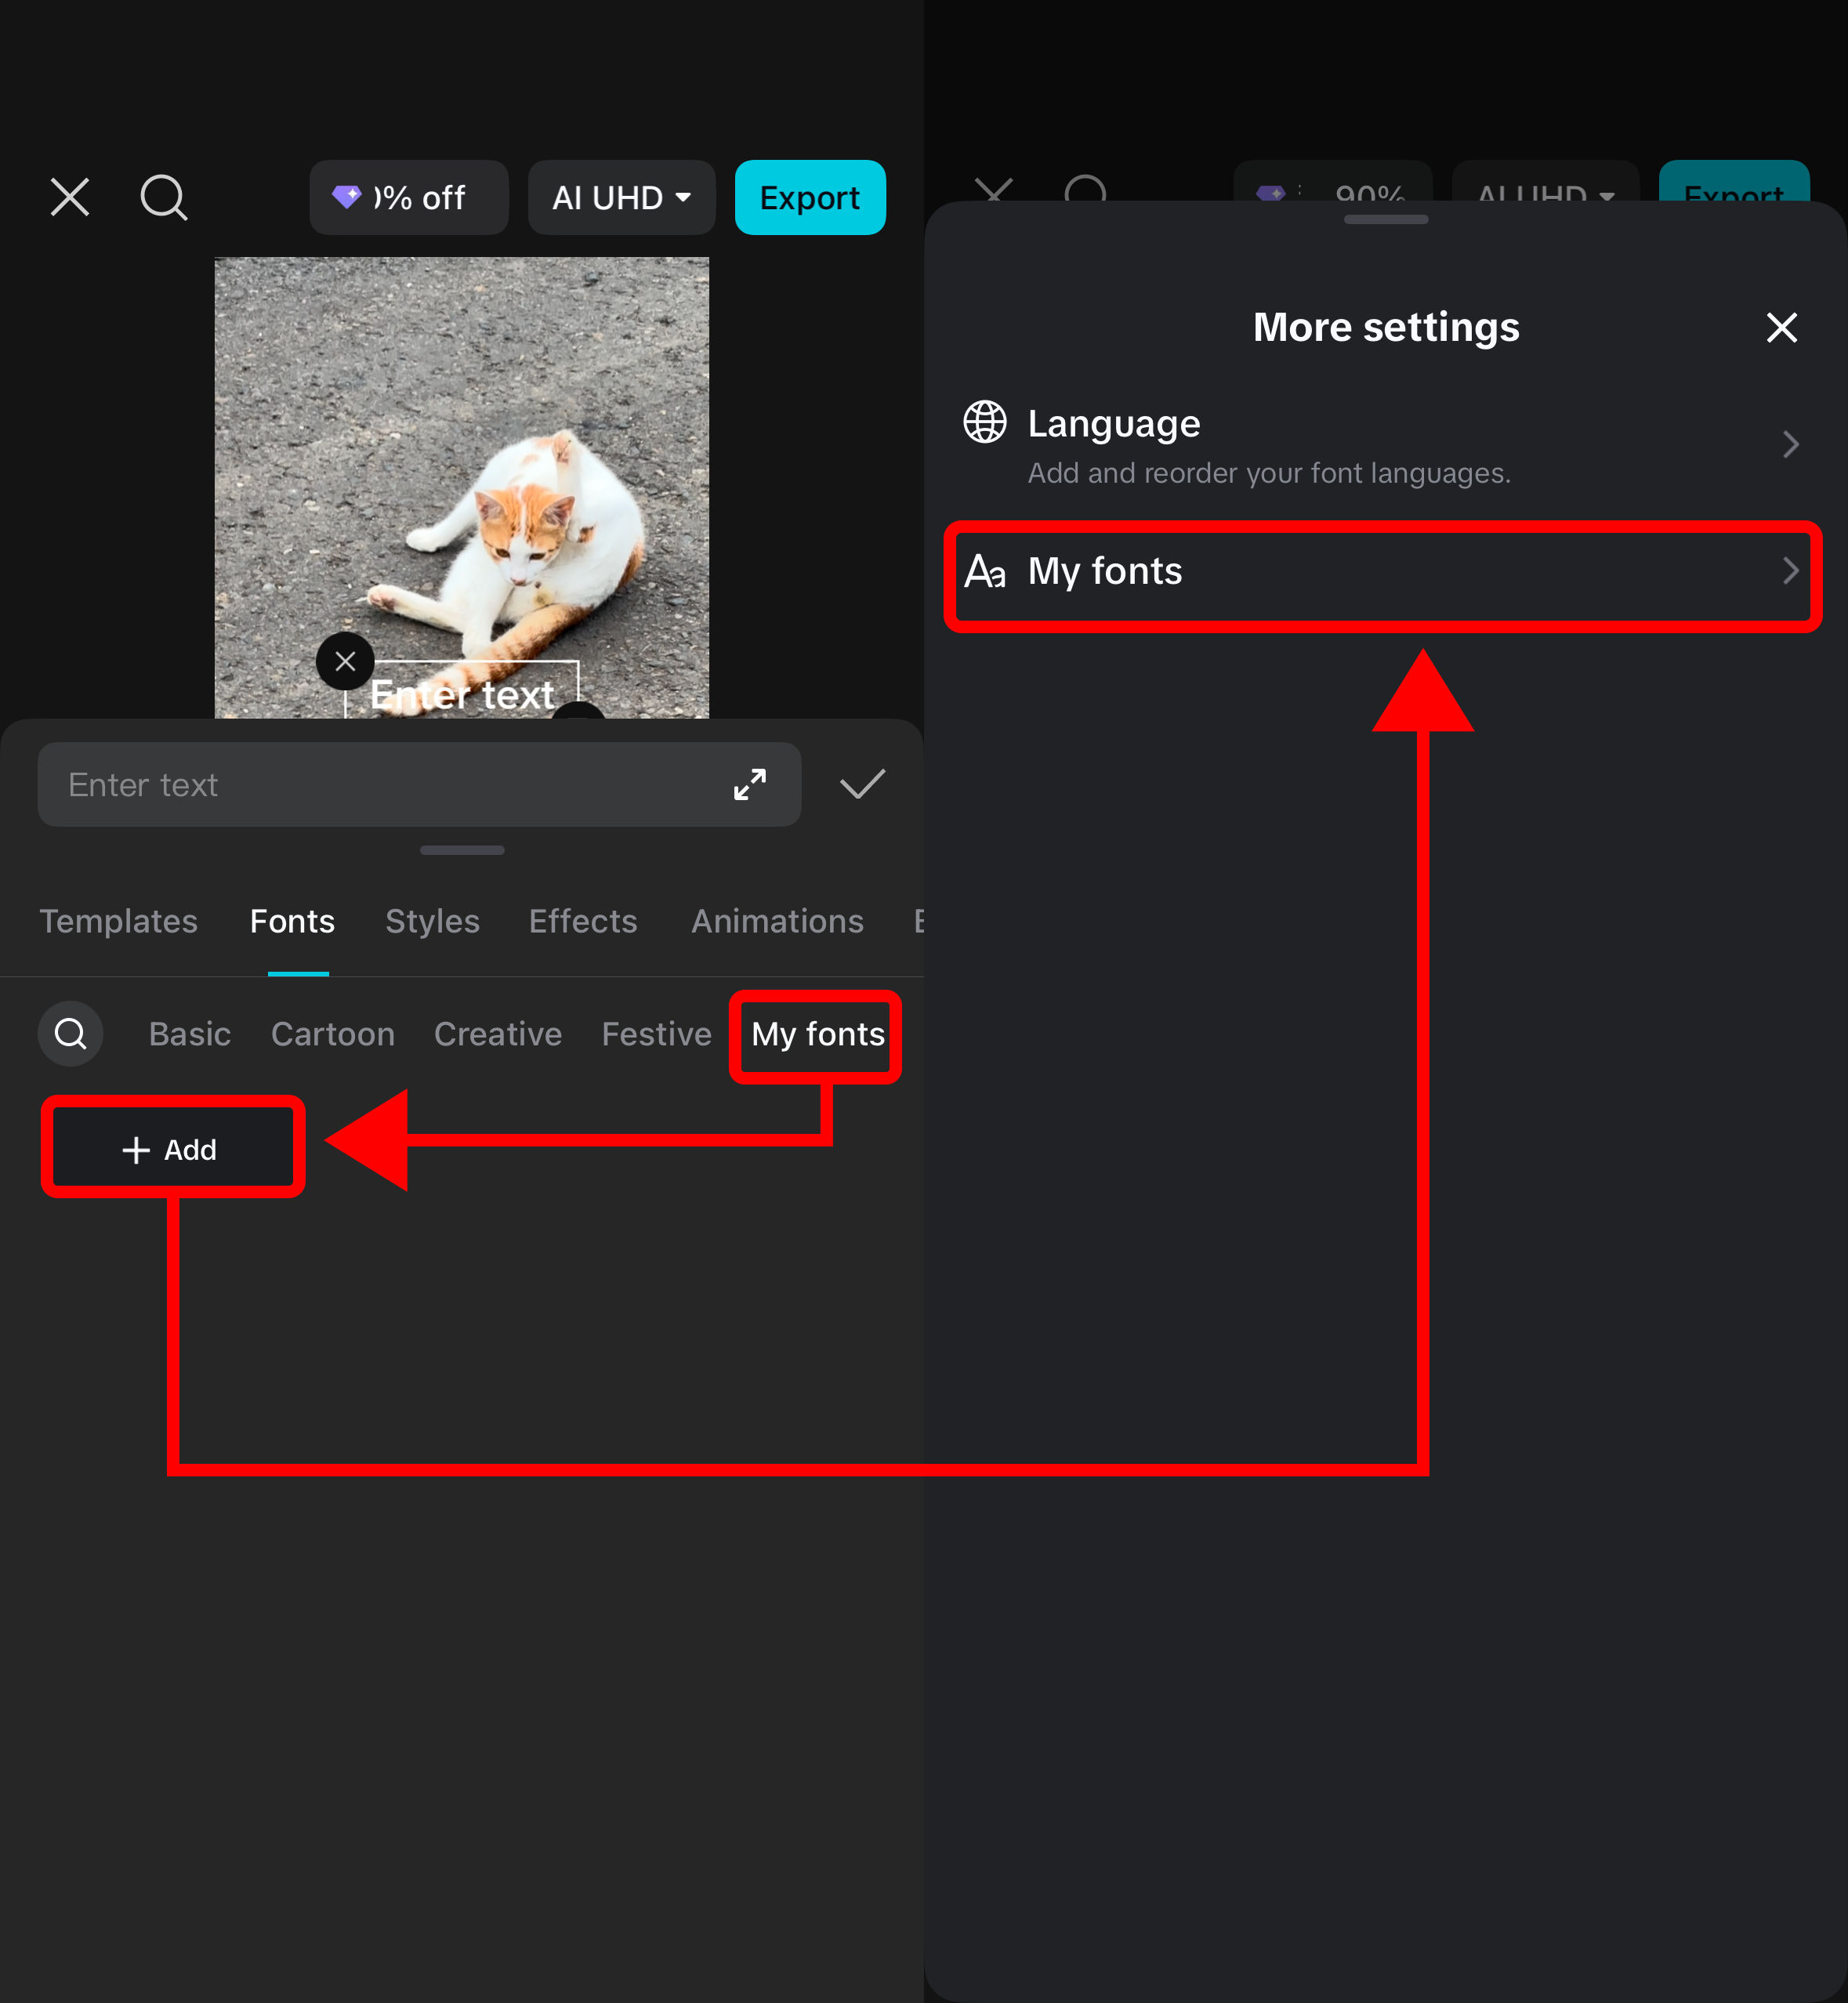Expand the text input to full screen
This screenshot has height=2003, width=1848.
tap(750, 784)
